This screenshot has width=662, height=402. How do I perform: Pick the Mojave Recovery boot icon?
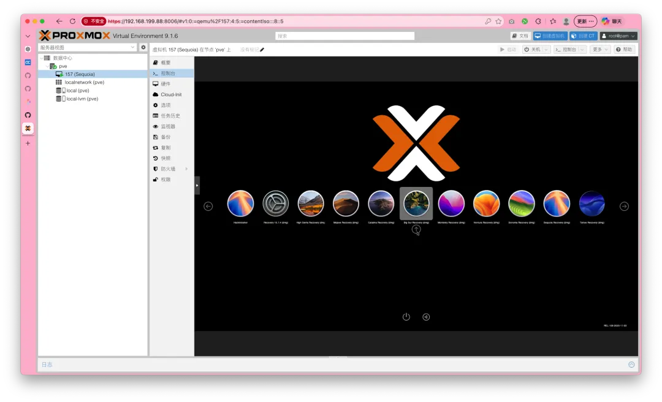346,203
